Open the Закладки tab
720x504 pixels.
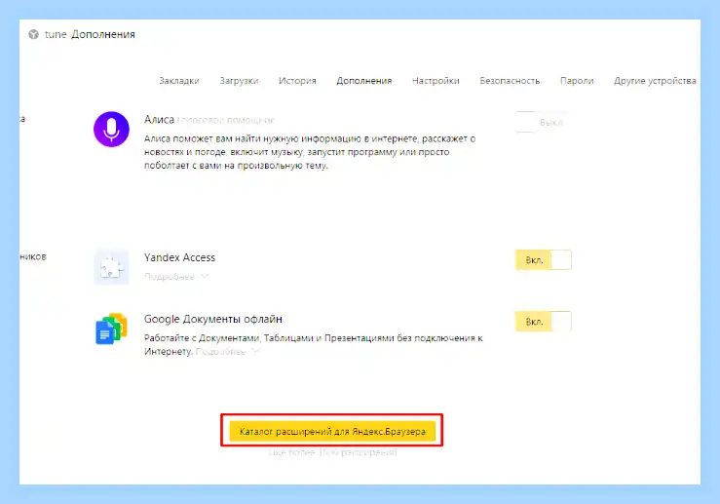click(179, 81)
